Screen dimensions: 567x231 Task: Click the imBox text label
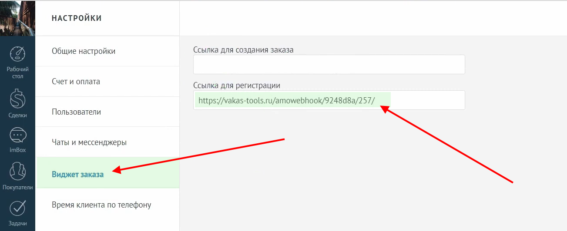click(17, 150)
